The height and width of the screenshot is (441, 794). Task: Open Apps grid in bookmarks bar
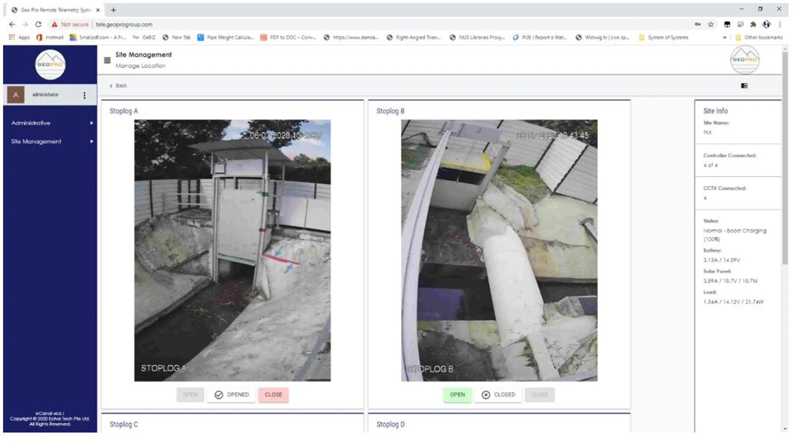19,37
